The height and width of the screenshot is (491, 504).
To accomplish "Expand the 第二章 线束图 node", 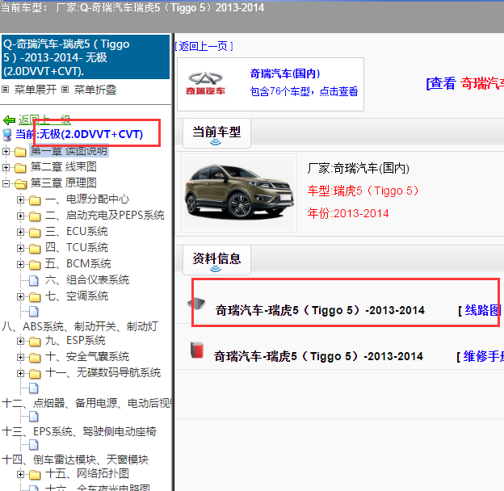I will coord(6,167).
